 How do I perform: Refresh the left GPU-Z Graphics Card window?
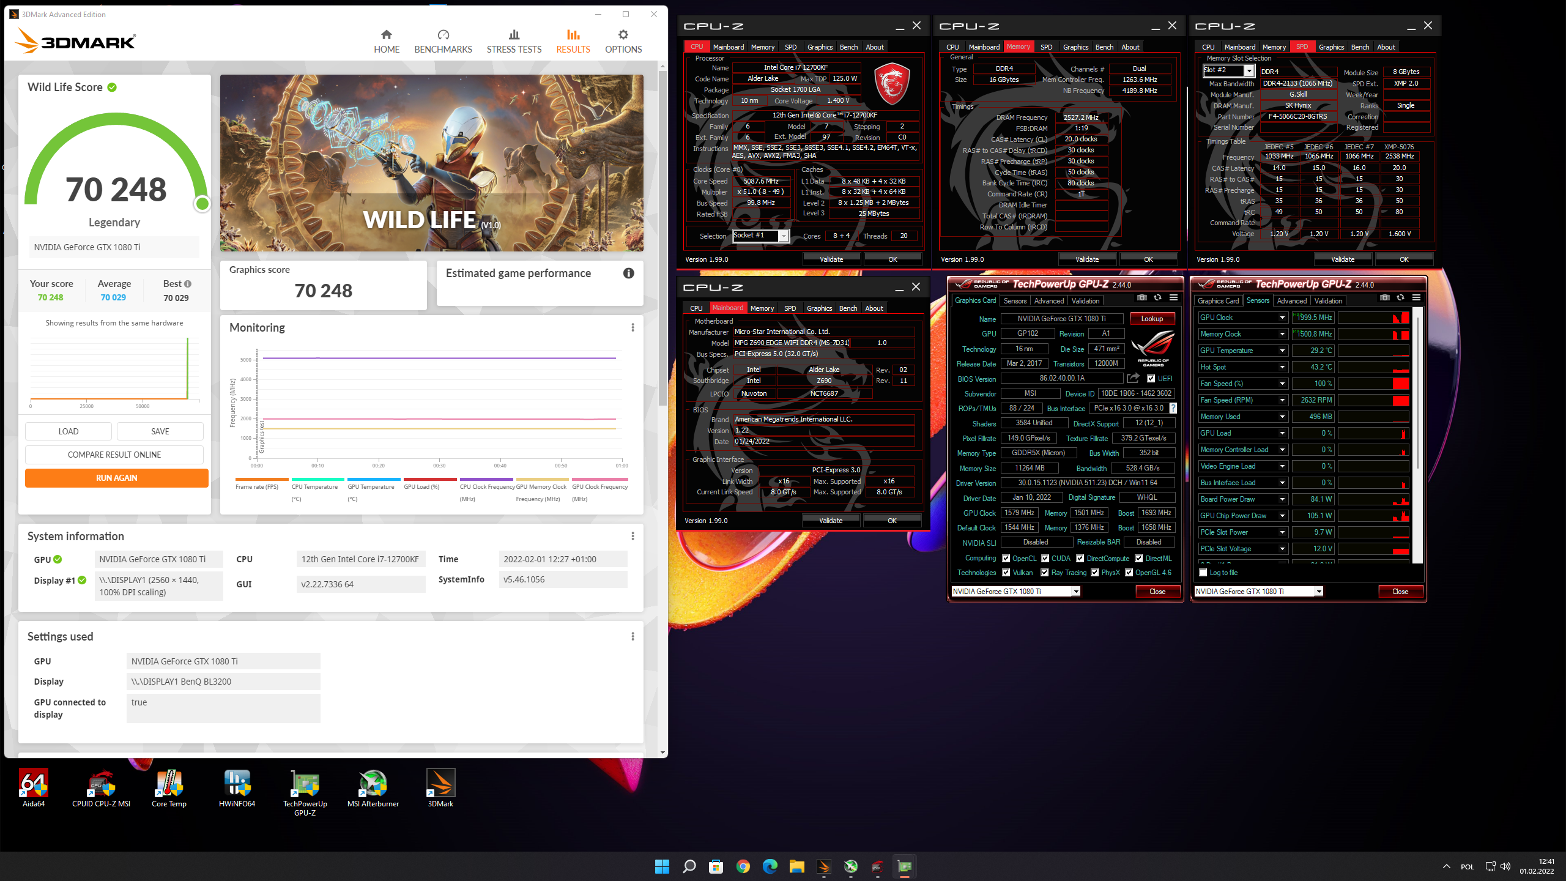coord(1157,298)
